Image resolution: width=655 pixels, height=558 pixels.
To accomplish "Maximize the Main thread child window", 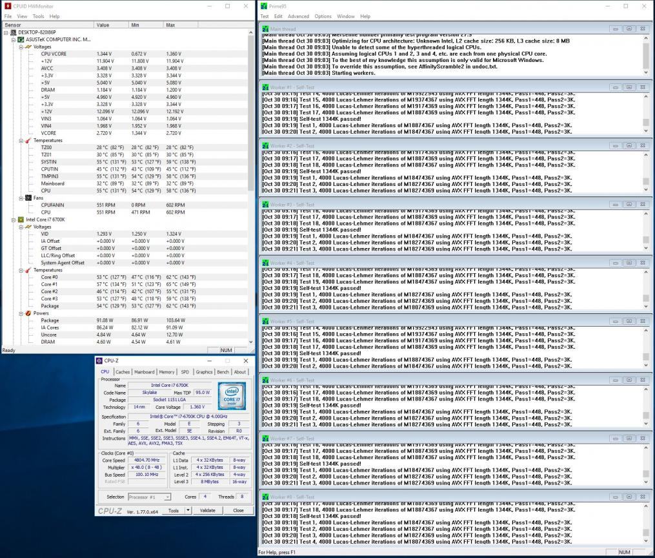I will click(629, 29).
